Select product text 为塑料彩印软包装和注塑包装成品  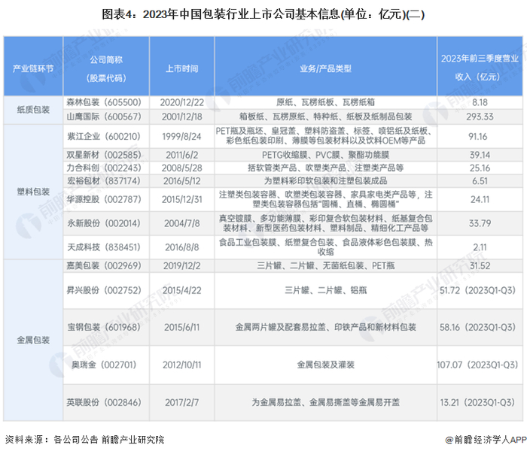(325, 181)
